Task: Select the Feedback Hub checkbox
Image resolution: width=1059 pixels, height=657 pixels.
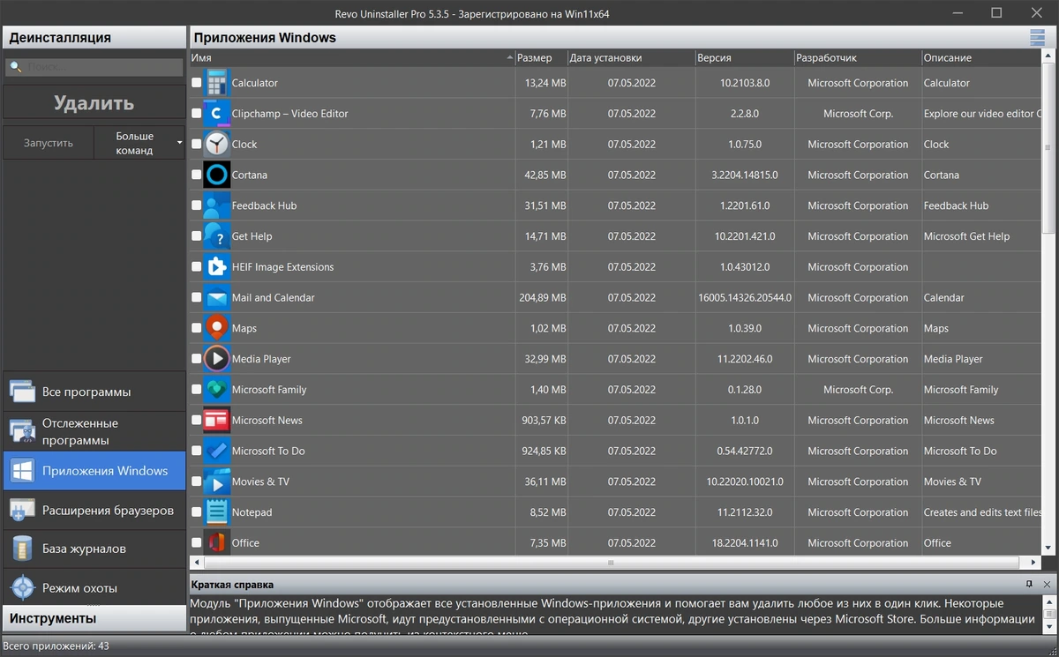Action: click(x=197, y=205)
